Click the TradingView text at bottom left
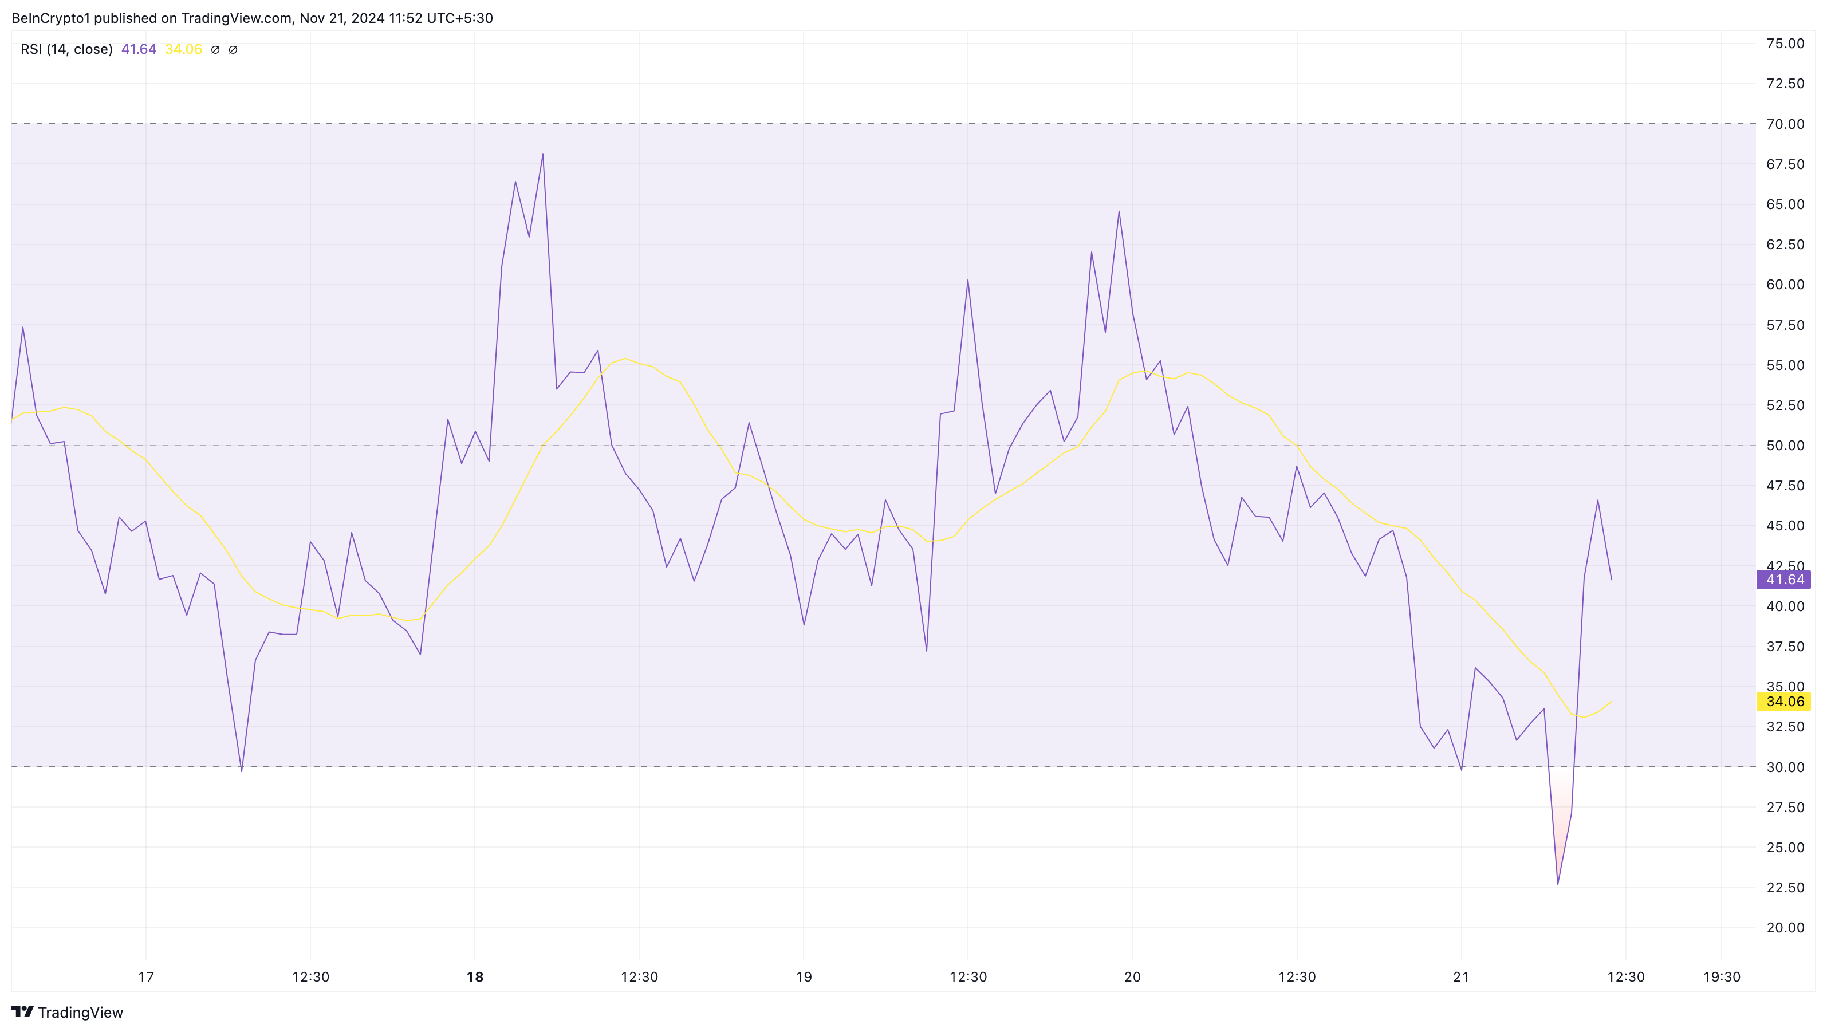The image size is (1827, 1032). [80, 1012]
